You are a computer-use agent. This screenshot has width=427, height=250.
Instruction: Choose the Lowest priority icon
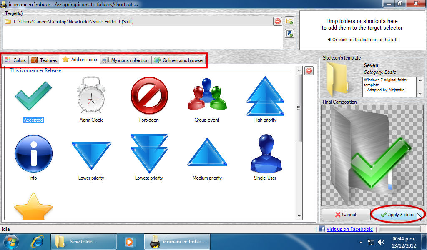click(149, 153)
